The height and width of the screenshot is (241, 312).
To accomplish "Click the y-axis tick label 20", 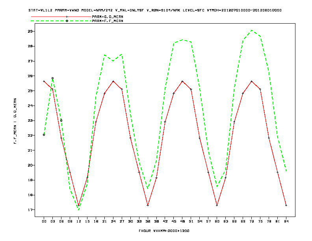I will click(30, 165).
